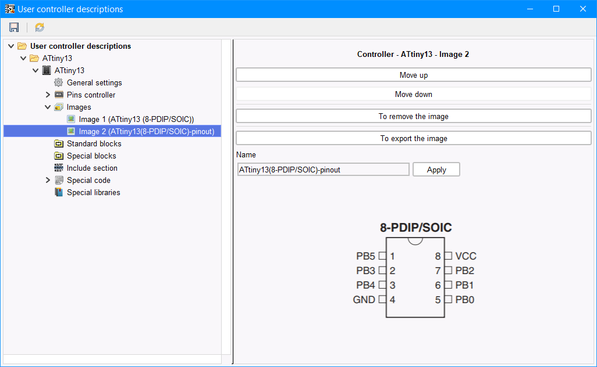Select Pins controller tree item
This screenshot has height=367, width=597.
tap(91, 95)
